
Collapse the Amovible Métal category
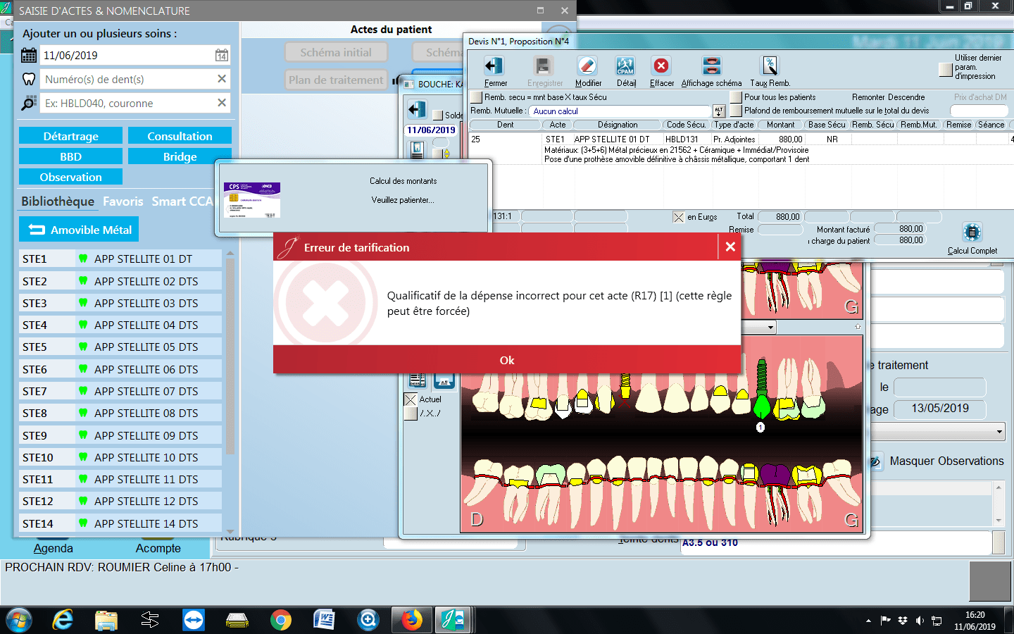80,230
